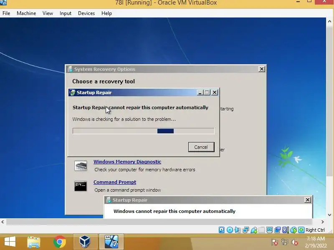Open the Input menu
The width and height of the screenshot is (334, 250).
click(x=66, y=13)
